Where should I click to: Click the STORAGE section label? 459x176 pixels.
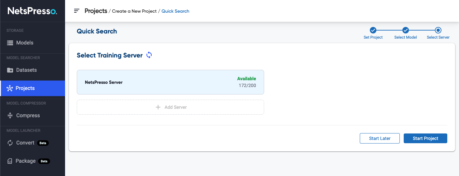pyautogui.click(x=15, y=31)
